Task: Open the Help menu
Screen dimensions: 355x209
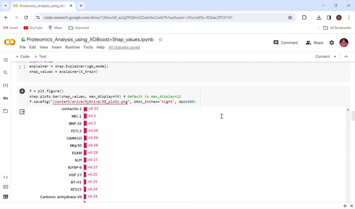Action: [100, 47]
